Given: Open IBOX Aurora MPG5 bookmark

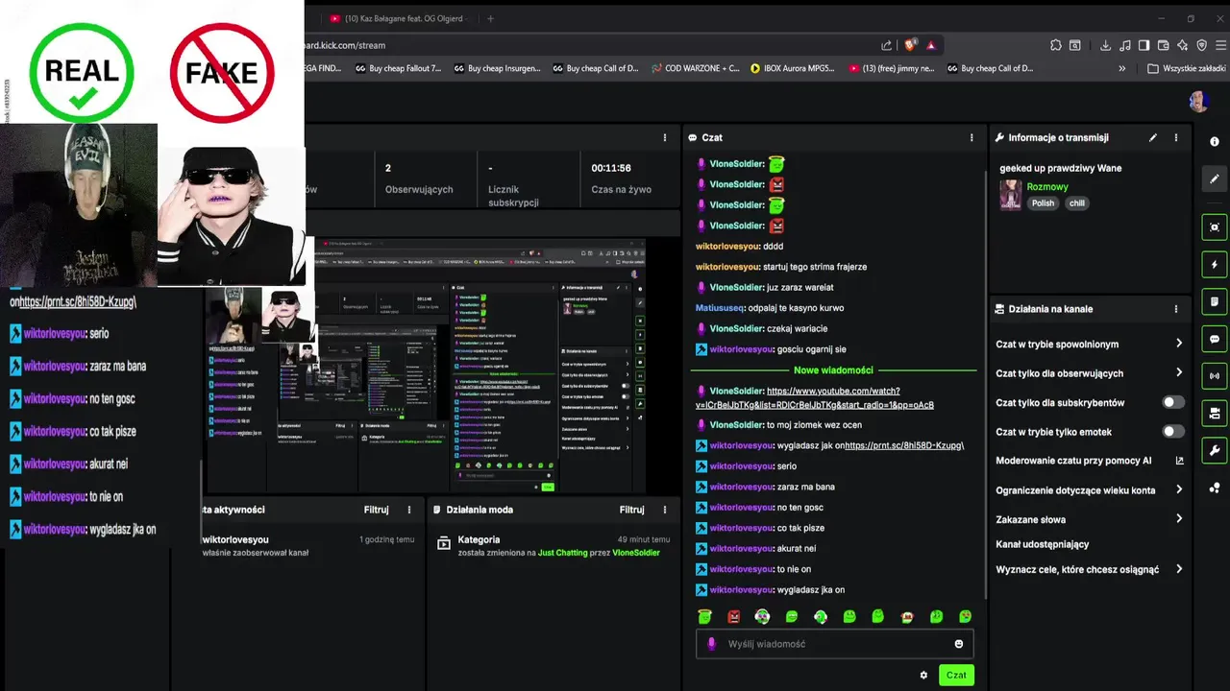Looking at the screenshot, I should tap(793, 68).
